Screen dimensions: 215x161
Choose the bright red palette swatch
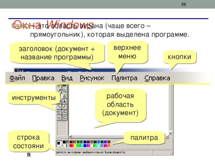71,146
